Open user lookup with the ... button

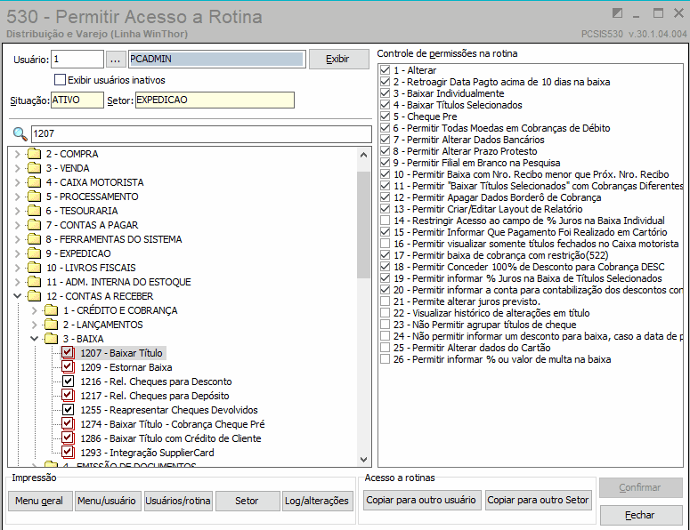click(115, 59)
